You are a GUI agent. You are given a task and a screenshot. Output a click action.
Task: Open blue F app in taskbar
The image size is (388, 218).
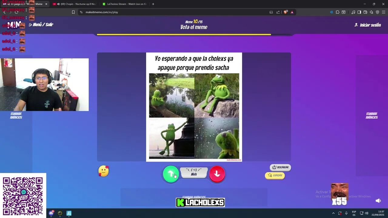click(x=69, y=213)
